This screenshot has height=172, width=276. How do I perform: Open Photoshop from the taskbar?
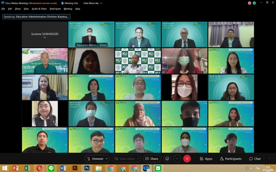click(87, 168)
